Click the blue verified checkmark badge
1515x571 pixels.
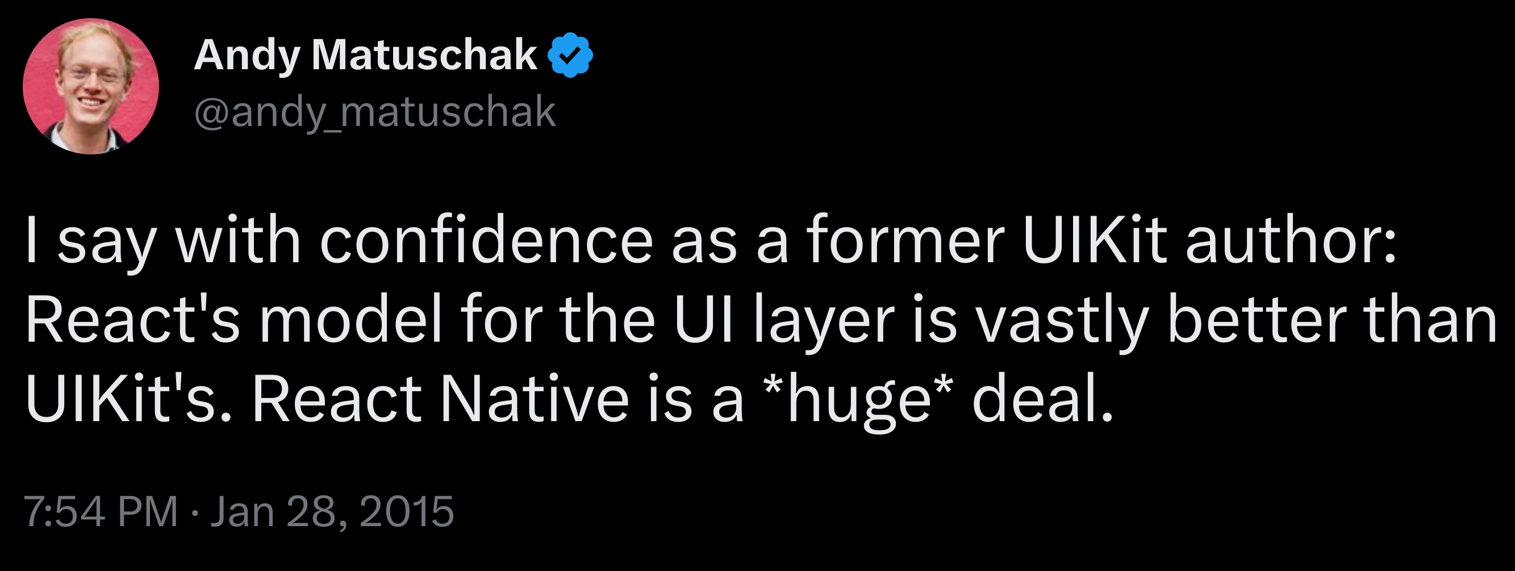(570, 55)
